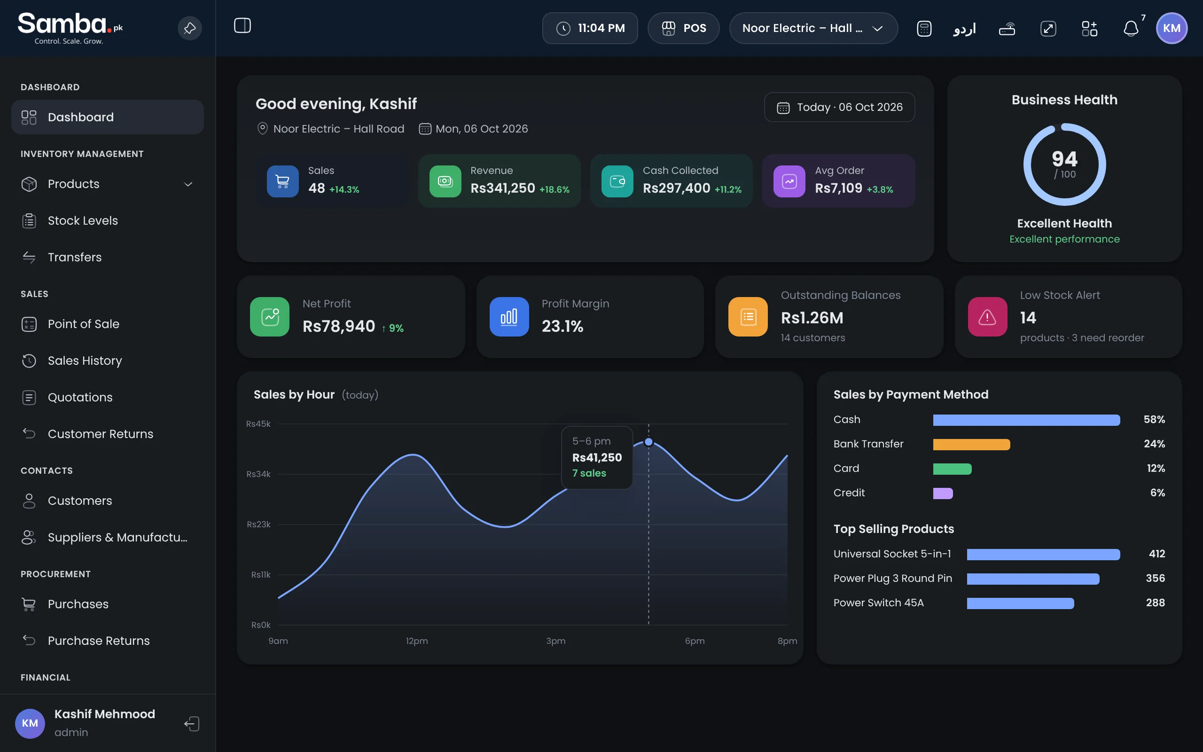
Task: Click the Bank Transfer orange bar
Action: click(971, 445)
